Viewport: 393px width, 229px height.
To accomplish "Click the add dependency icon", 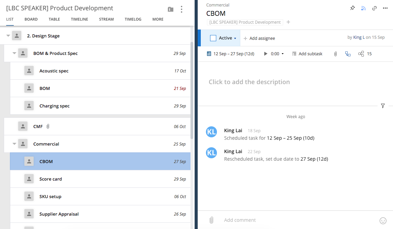I will pos(348,54).
